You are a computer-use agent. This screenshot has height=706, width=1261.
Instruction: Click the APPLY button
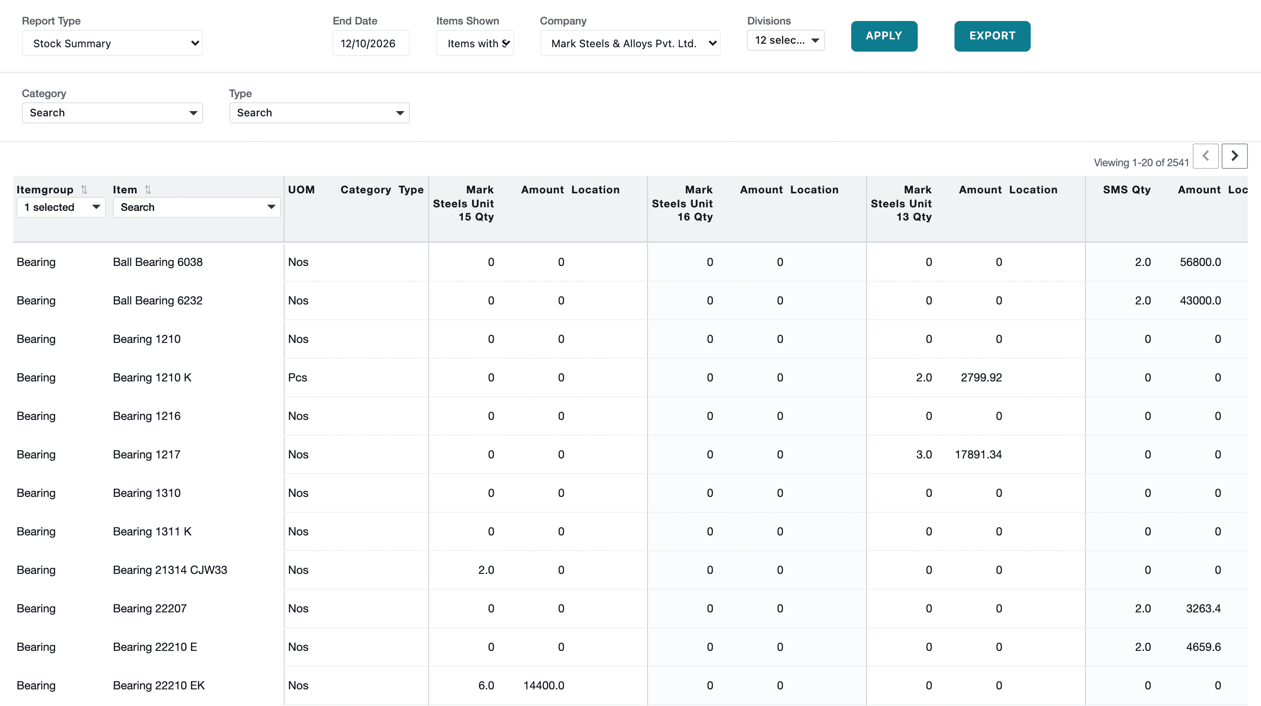click(x=884, y=36)
